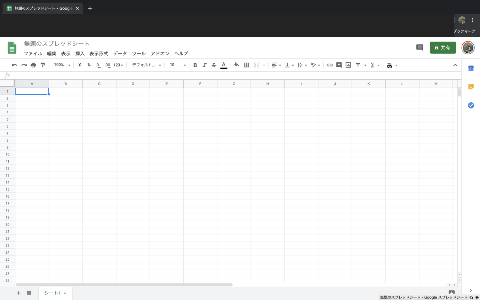This screenshot has width=480, height=300.
Task: Hide side panel with chevron
Action: (470, 291)
